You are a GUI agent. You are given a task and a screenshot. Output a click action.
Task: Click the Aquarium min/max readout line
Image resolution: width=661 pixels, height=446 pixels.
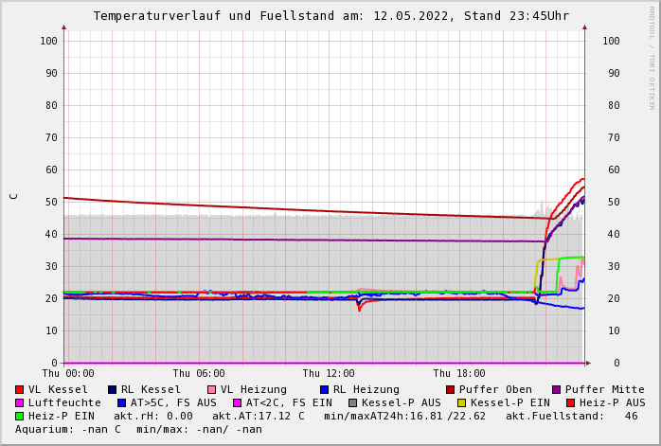click(138, 429)
